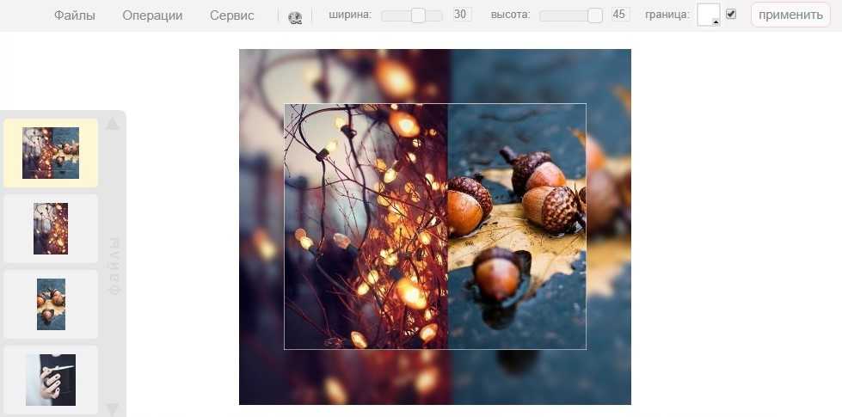
Task: Click the ширина slider handle
Action: [418, 15]
